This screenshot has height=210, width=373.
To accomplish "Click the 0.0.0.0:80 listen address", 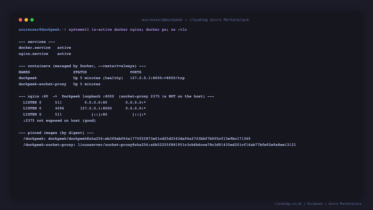I will (96, 102).
